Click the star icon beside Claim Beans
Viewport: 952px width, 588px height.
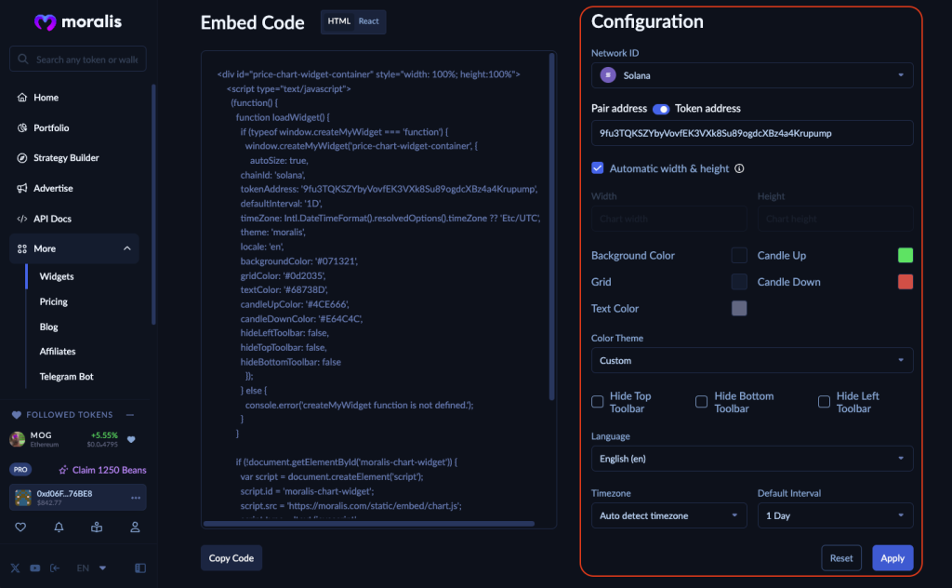63,470
